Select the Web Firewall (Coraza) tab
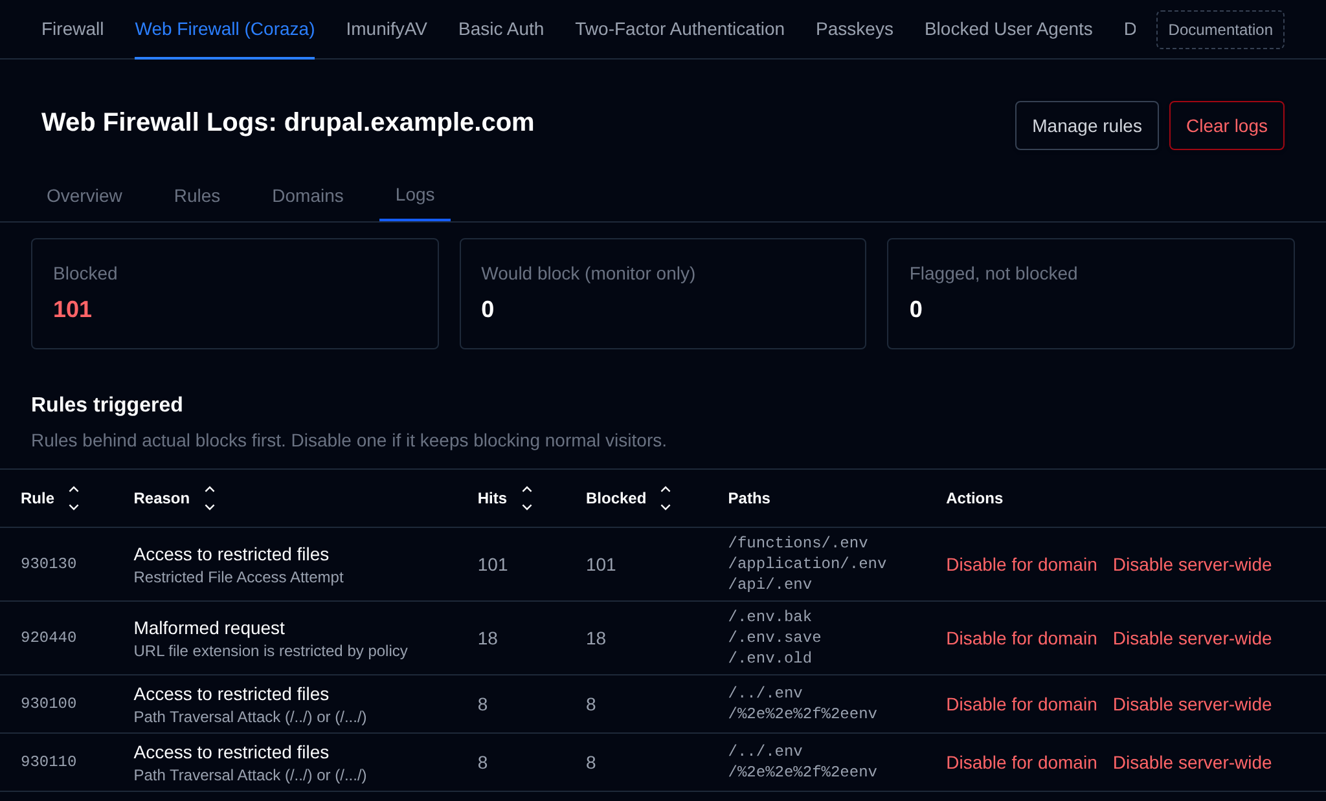Screen dimensions: 1326x801 click(x=225, y=29)
